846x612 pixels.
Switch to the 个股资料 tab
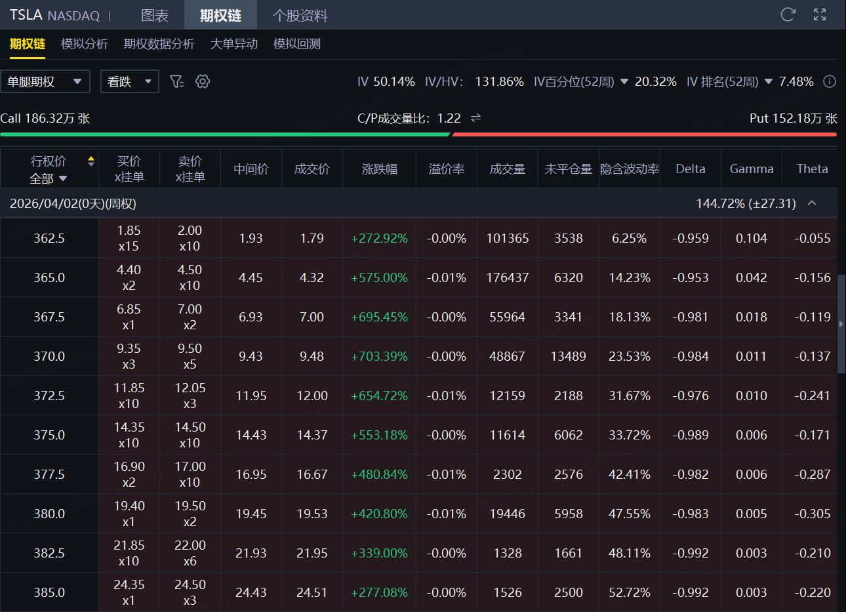click(x=300, y=15)
